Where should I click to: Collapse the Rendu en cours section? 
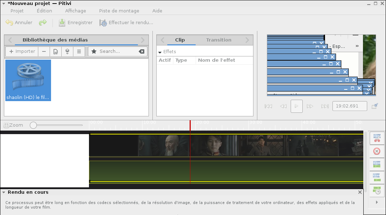coord(4,192)
